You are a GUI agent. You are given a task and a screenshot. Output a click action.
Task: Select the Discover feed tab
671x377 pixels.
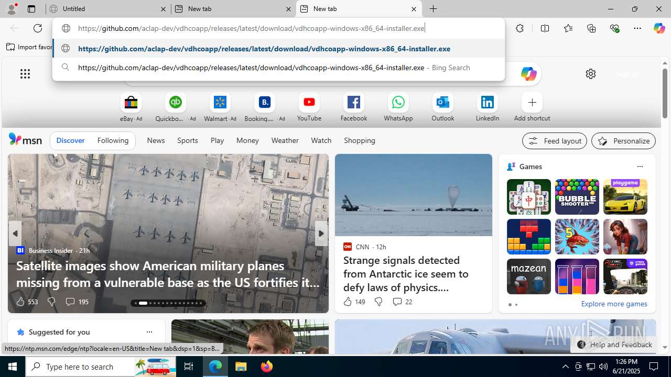(x=70, y=140)
